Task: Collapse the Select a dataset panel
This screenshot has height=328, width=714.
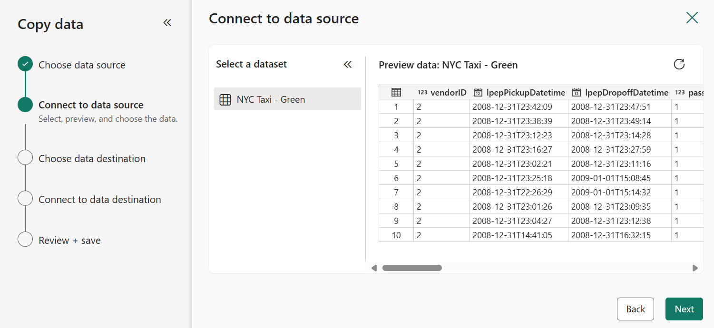Action: click(348, 64)
